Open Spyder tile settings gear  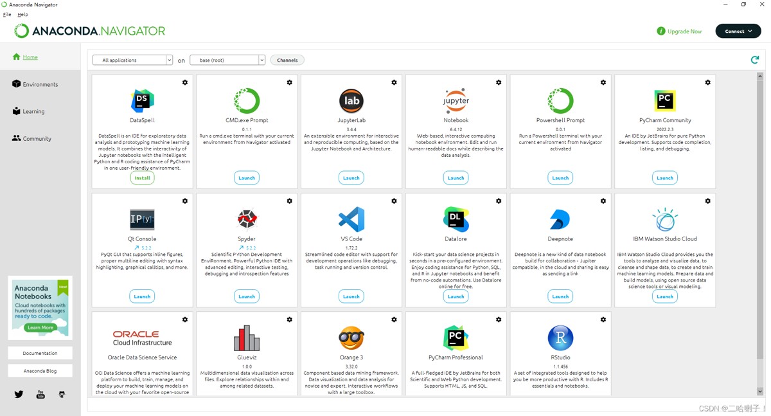coord(290,201)
